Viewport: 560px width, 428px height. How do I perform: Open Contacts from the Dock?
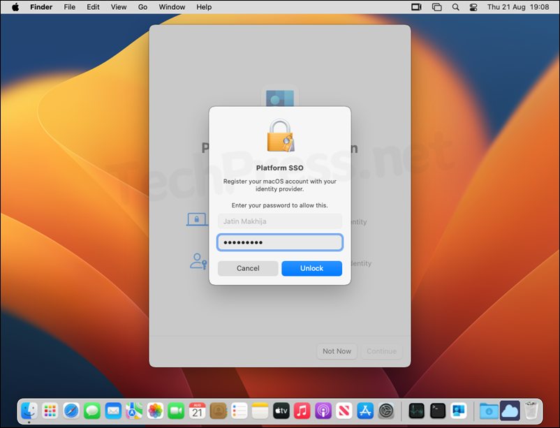click(x=219, y=411)
